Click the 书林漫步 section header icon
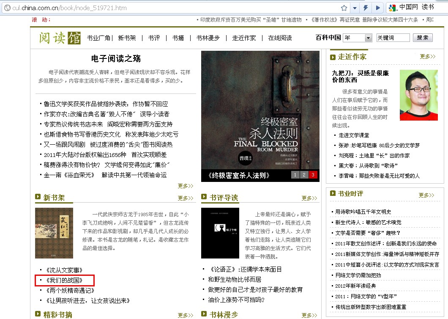Screen dimensions: 448x319 click(x=204, y=313)
